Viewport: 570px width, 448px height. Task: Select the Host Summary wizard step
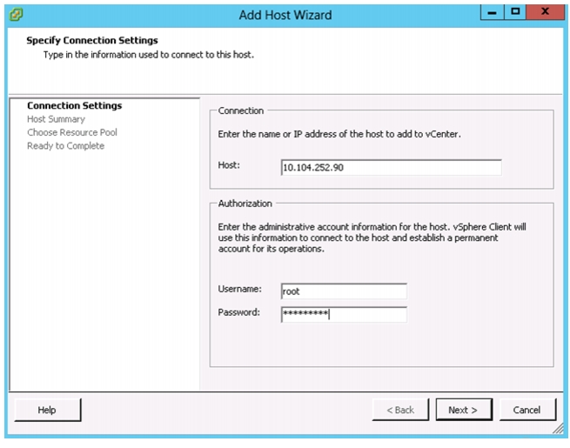[x=56, y=119]
